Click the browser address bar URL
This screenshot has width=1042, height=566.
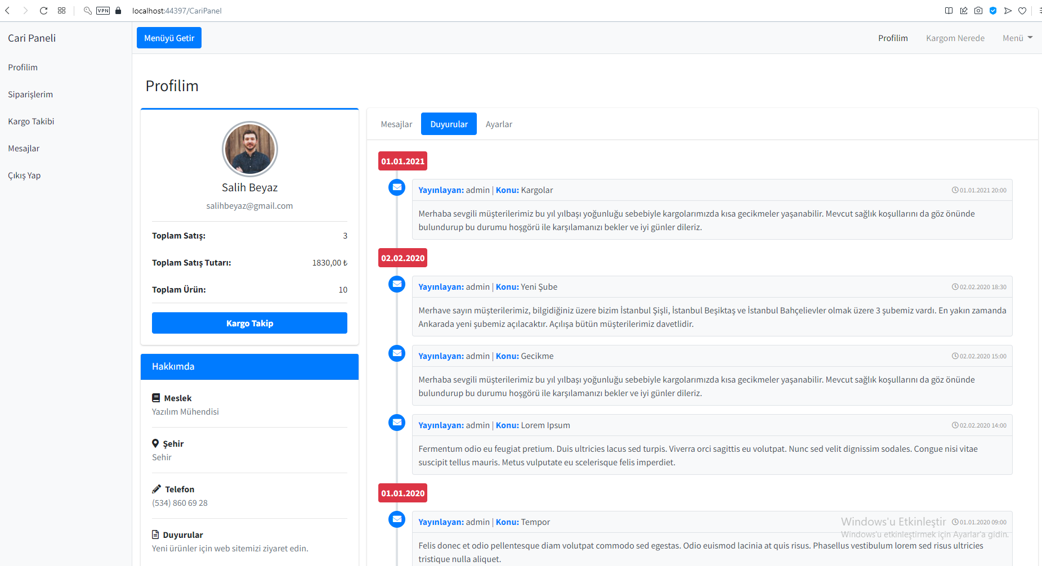[177, 11]
